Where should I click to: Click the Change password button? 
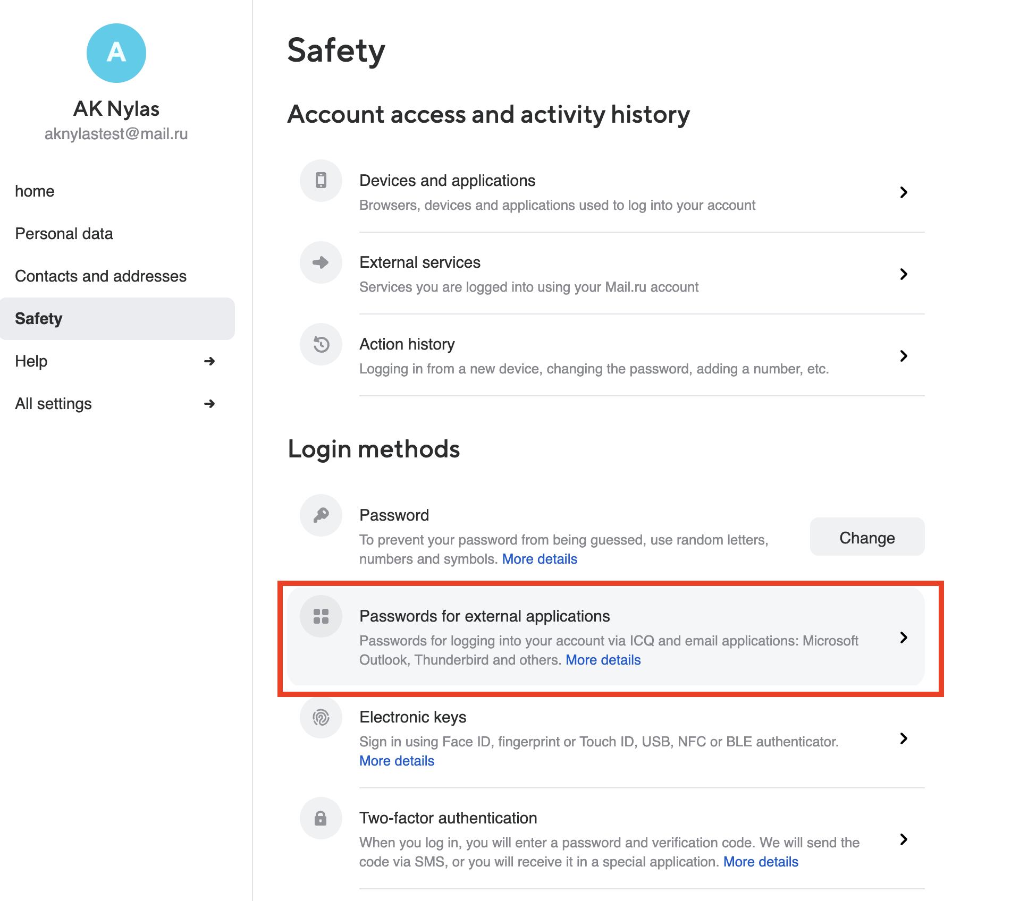(867, 537)
